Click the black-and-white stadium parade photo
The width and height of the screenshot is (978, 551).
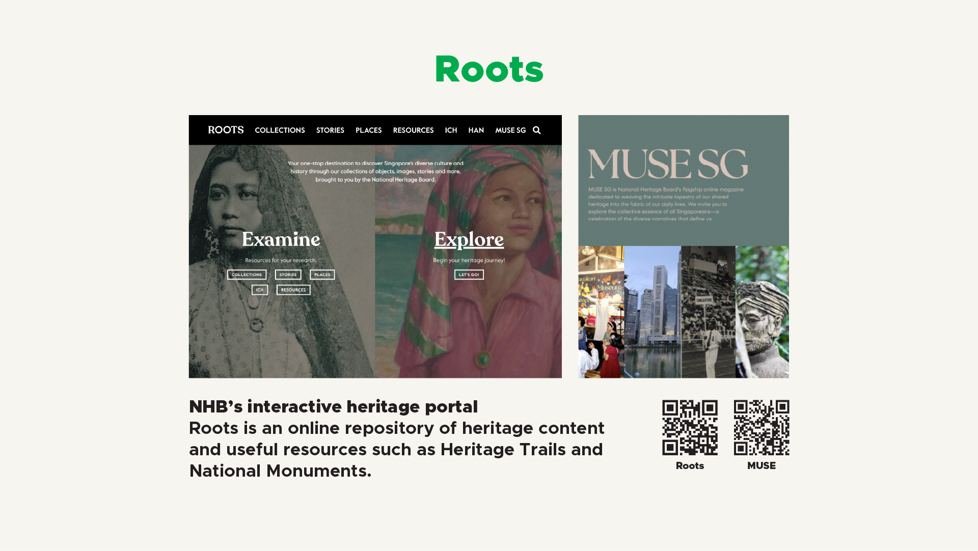pos(709,312)
